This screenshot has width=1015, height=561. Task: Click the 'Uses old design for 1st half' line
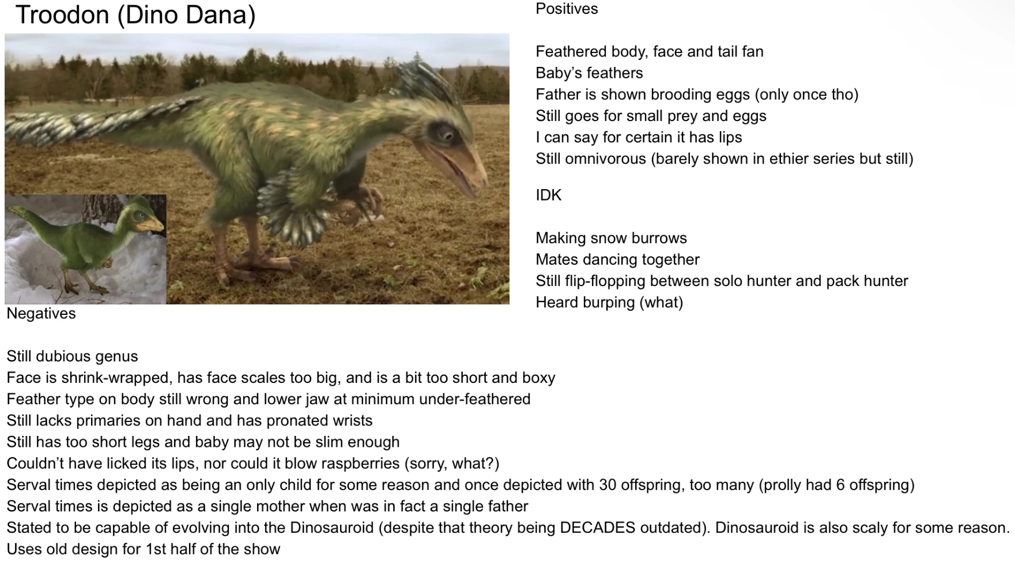point(144,549)
